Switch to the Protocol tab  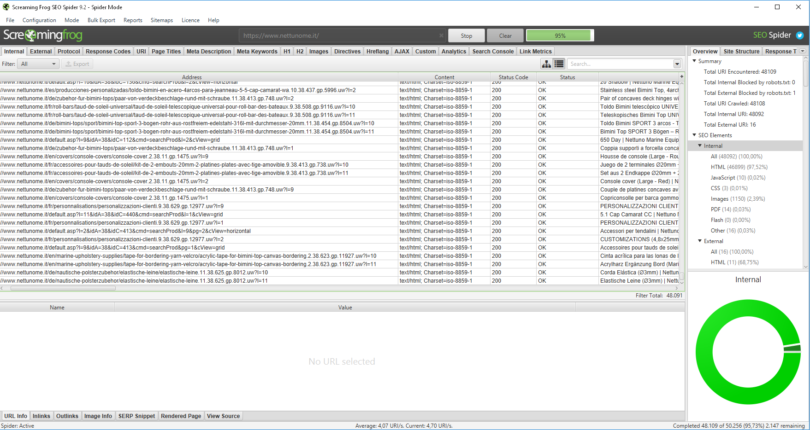pos(69,52)
